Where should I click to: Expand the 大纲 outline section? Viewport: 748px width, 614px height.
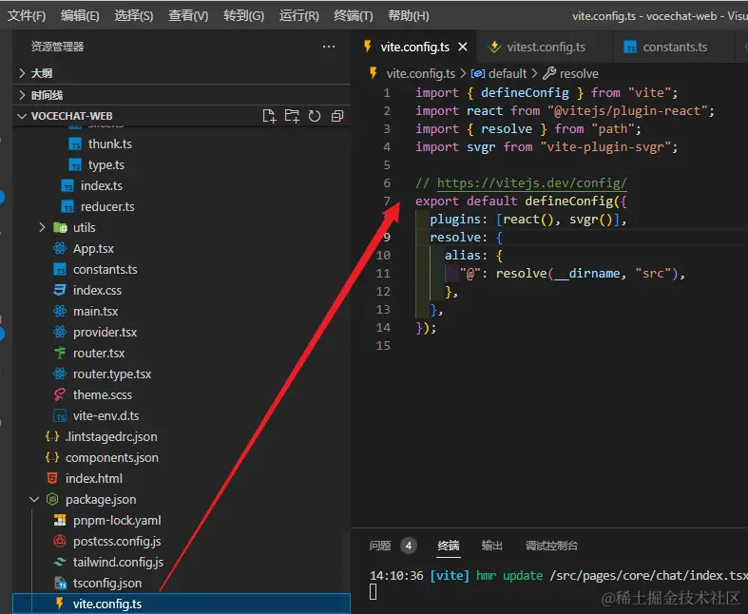pyautogui.click(x=41, y=73)
